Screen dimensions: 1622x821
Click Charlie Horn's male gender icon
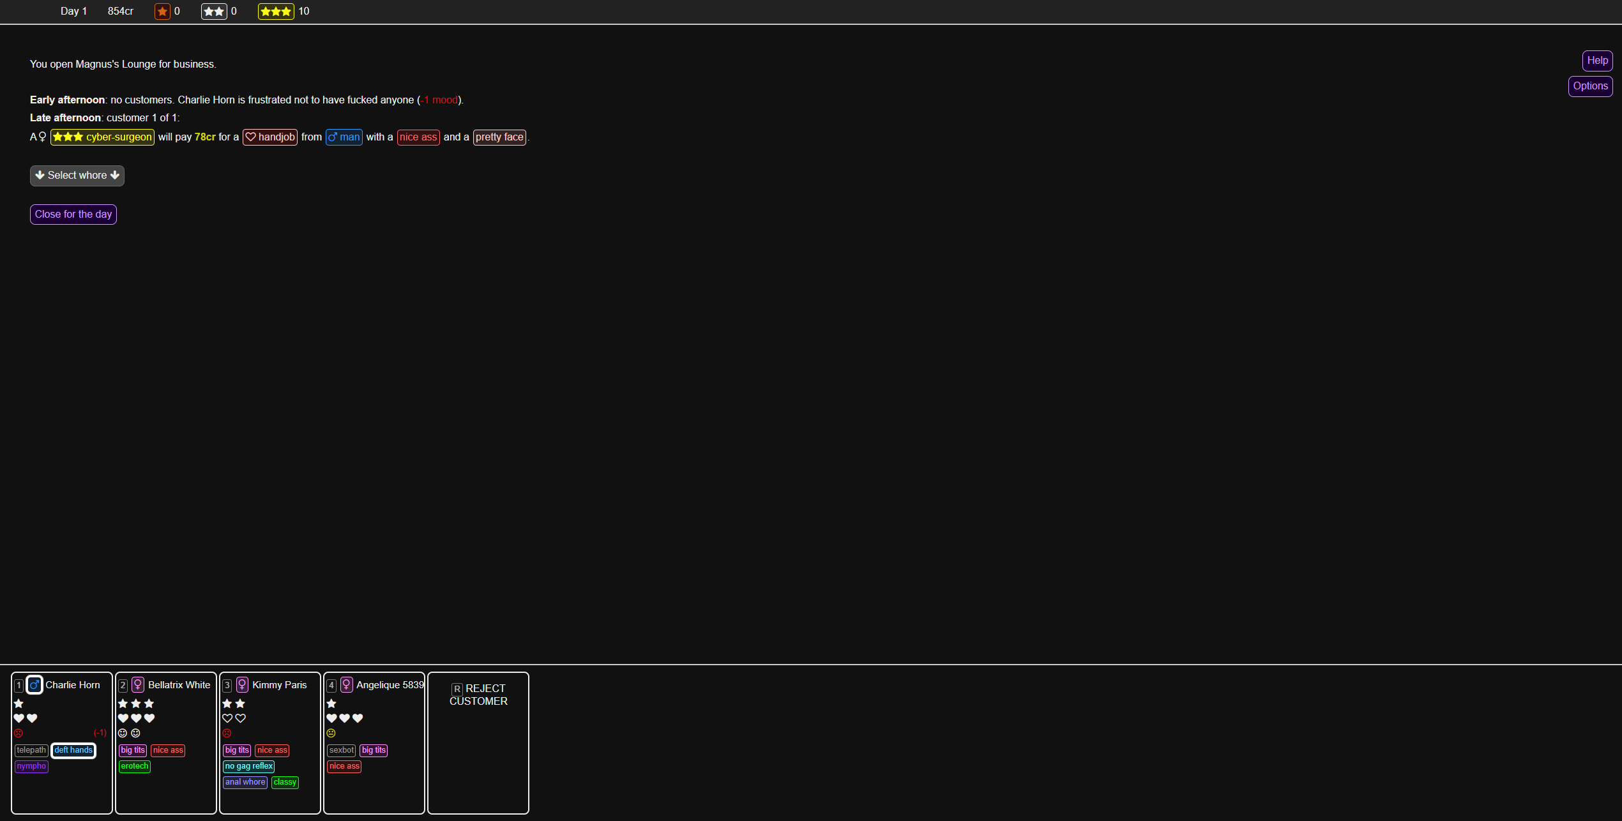pos(34,685)
